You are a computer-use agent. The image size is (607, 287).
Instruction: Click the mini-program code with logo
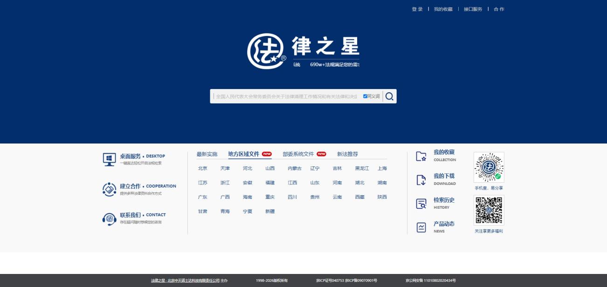coord(489,167)
